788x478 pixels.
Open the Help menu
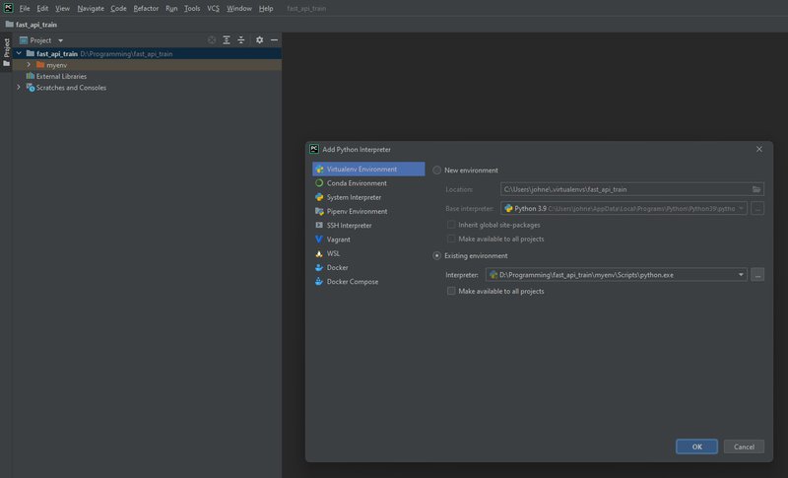[266, 8]
